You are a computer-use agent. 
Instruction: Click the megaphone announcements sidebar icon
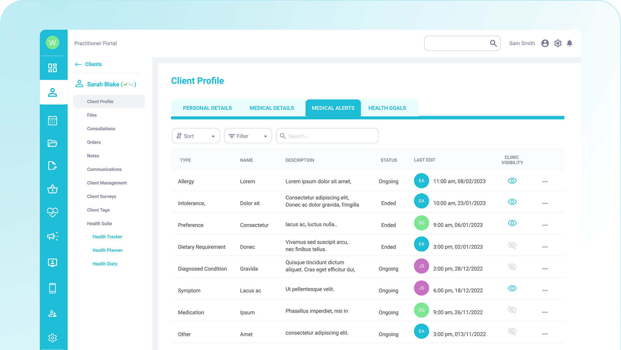click(52, 236)
